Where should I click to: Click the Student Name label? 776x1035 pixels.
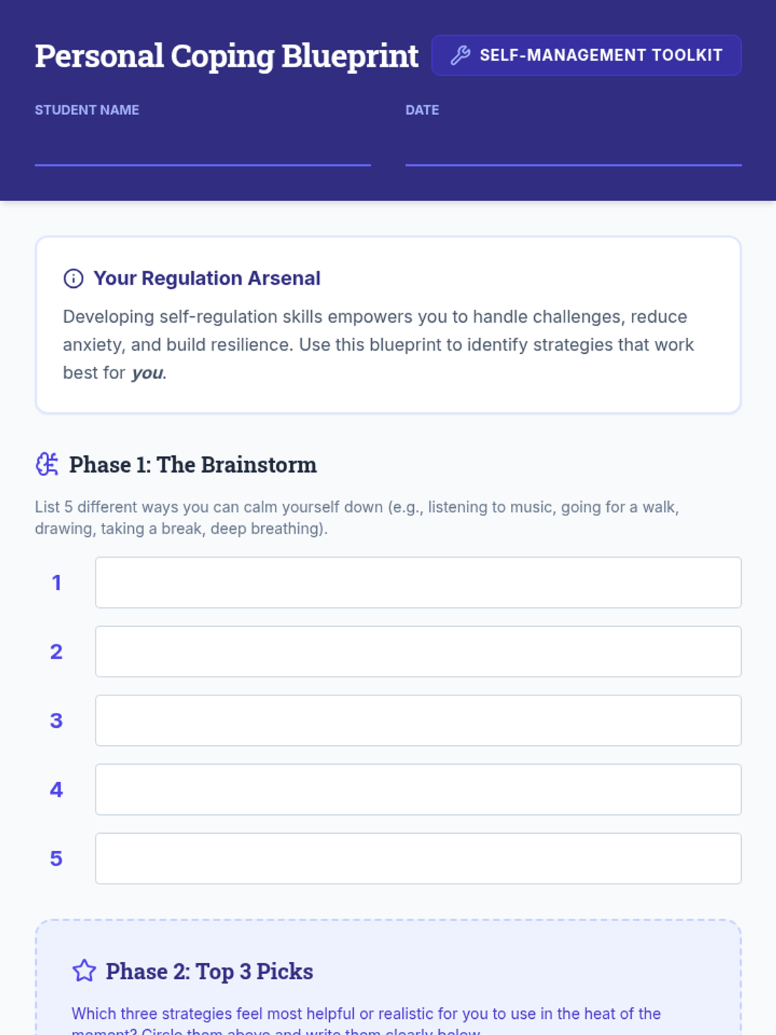(x=87, y=110)
